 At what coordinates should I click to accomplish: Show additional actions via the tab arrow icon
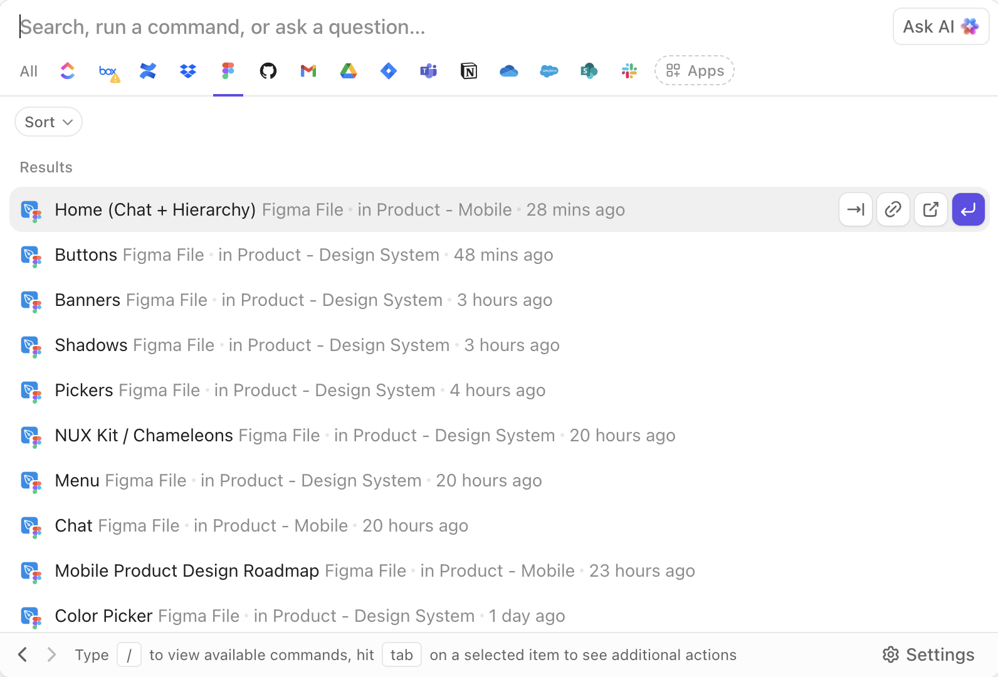[856, 209]
